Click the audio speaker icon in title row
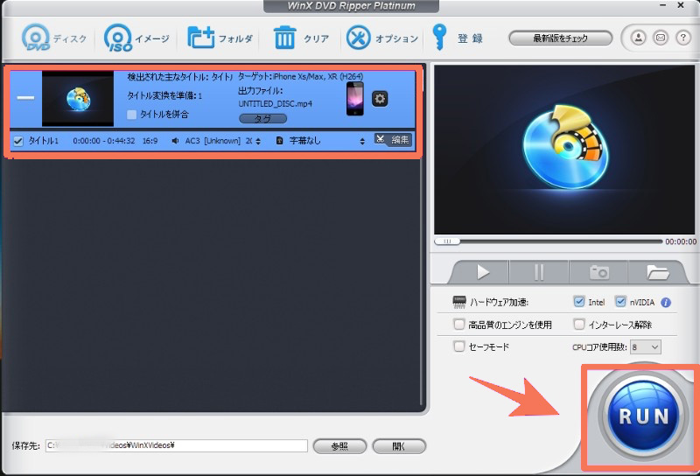This screenshot has height=476, width=700. (176, 141)
